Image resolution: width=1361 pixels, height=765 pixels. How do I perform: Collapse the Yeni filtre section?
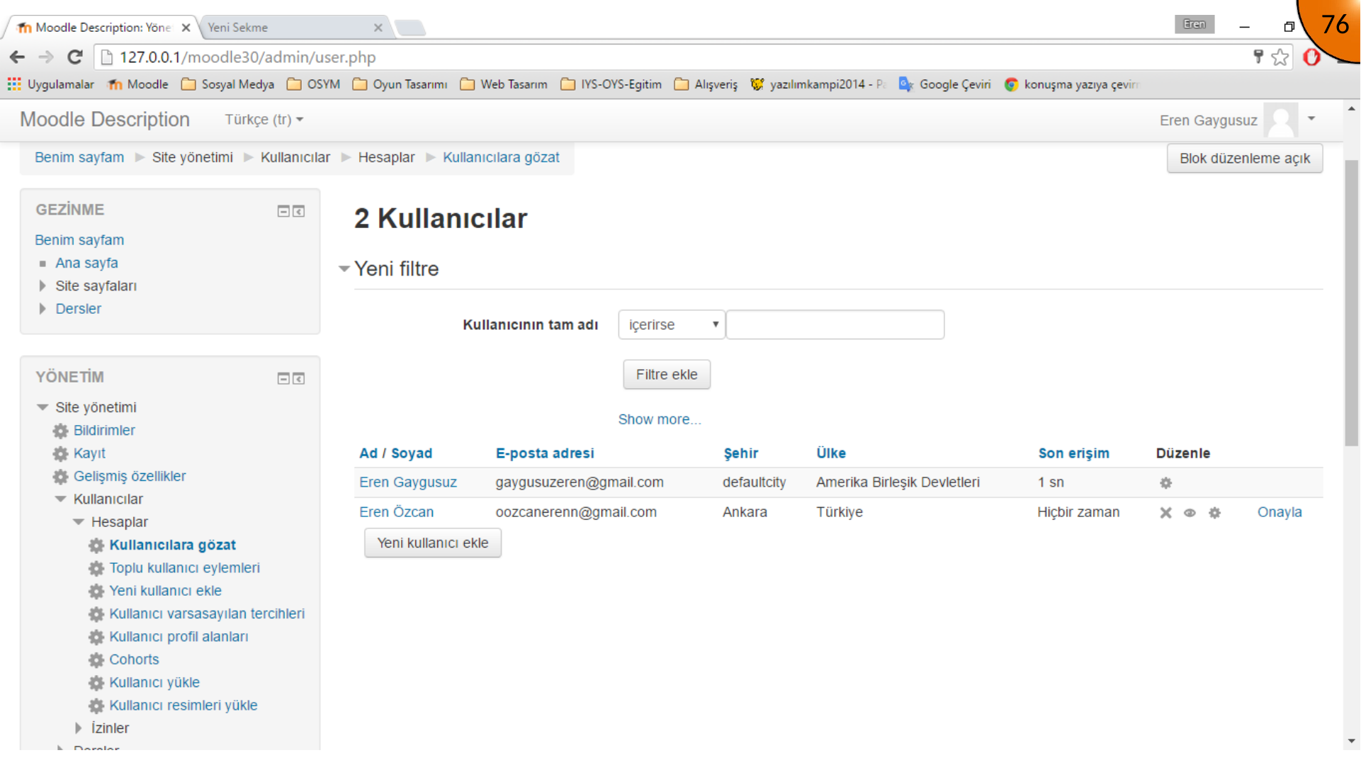click(x=344, y=269)
